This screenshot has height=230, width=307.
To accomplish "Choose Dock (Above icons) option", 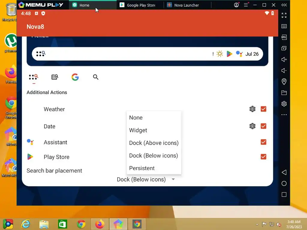I will 154,143.
